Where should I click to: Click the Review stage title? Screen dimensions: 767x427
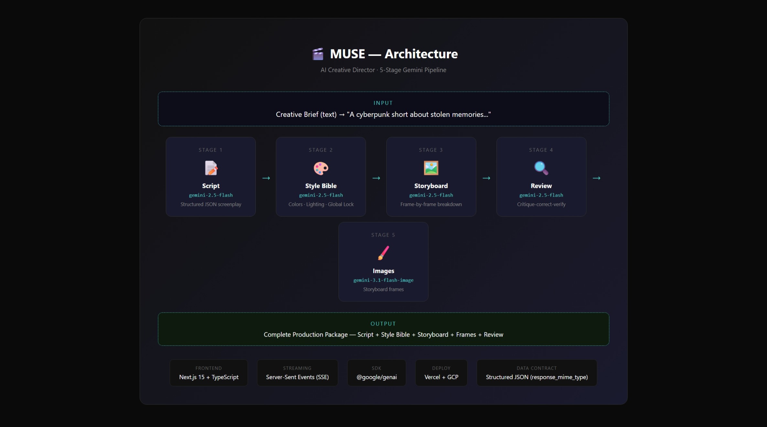541,186
